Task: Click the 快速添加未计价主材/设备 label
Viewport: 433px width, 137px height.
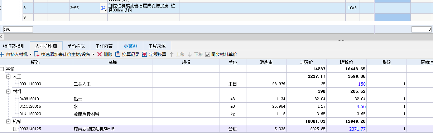Action: [x=66, y=55]
